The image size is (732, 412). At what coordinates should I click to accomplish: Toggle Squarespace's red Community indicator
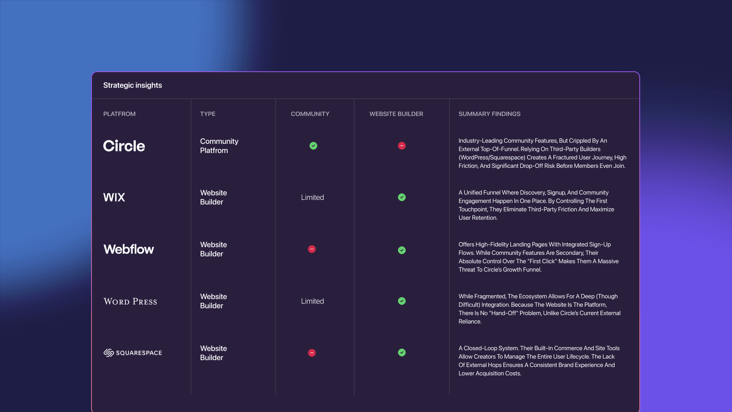[x=312, y=353]
